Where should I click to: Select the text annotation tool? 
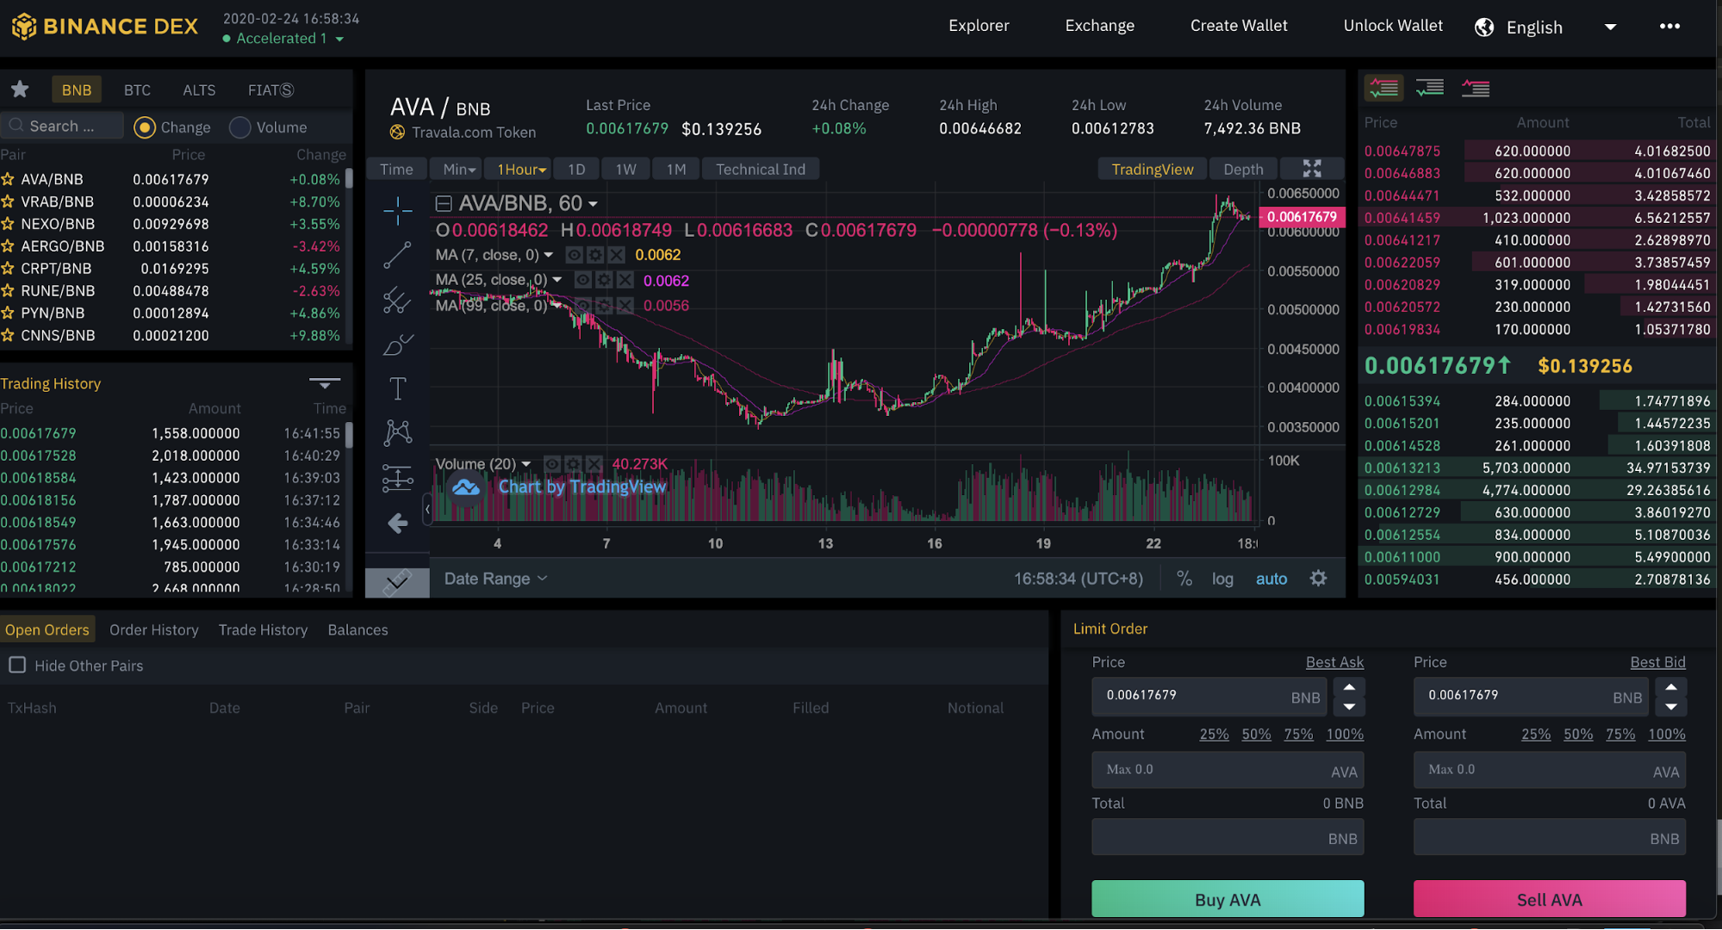tap(397, 388)
